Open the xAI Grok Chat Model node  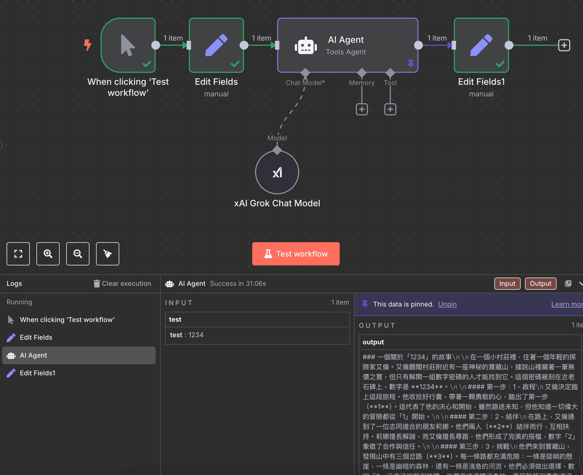tap(277, 172)
